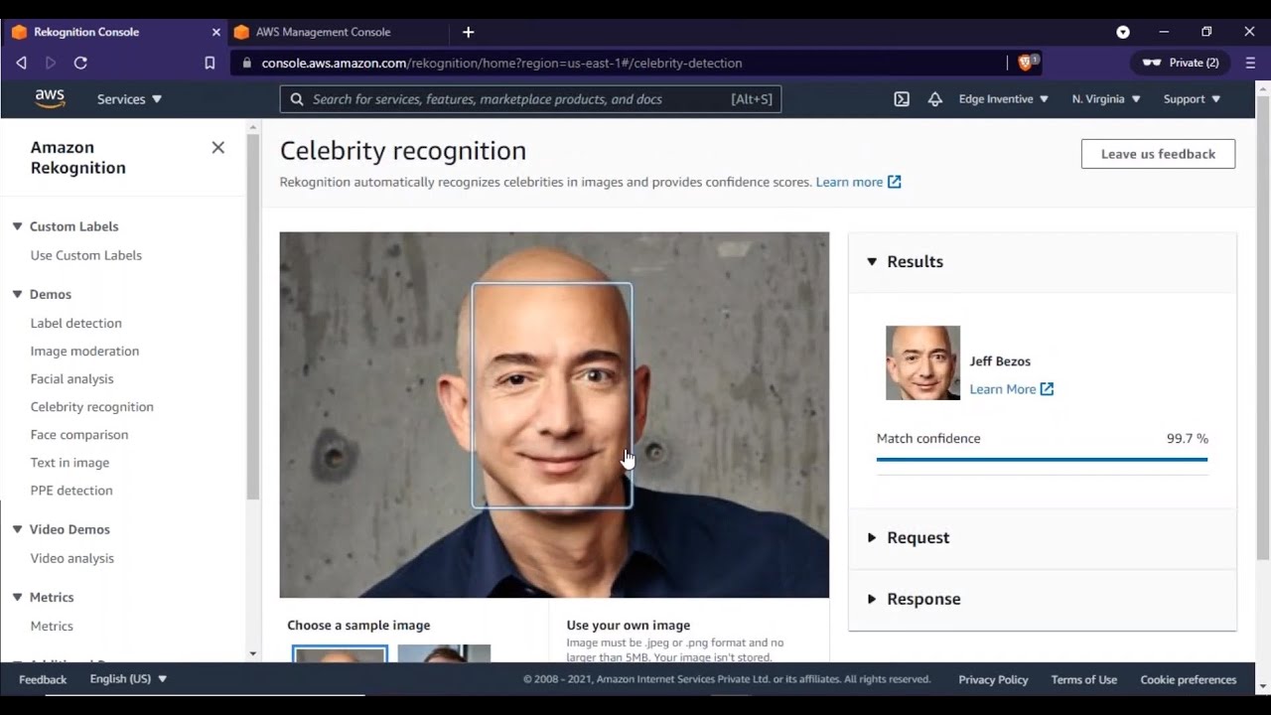Collapse the Video Demos section
Viewport: 1271px width, 715px height.
point(17,529)
